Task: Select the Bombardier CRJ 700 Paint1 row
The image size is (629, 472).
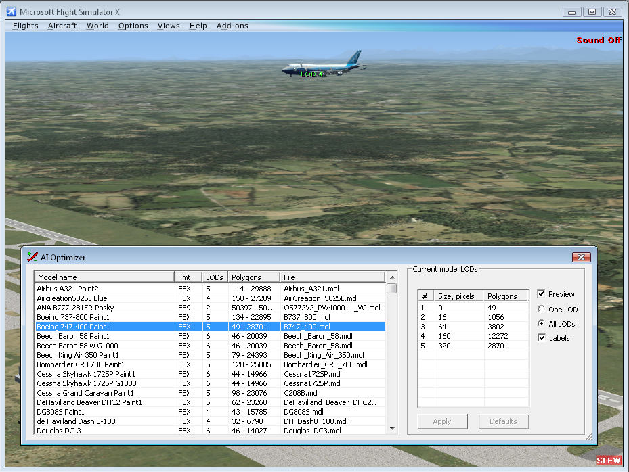Action: point(210,364)
